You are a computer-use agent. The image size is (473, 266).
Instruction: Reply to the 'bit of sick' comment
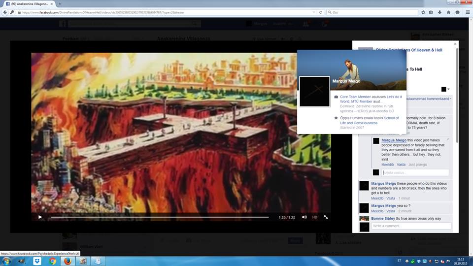click(391, 199)
